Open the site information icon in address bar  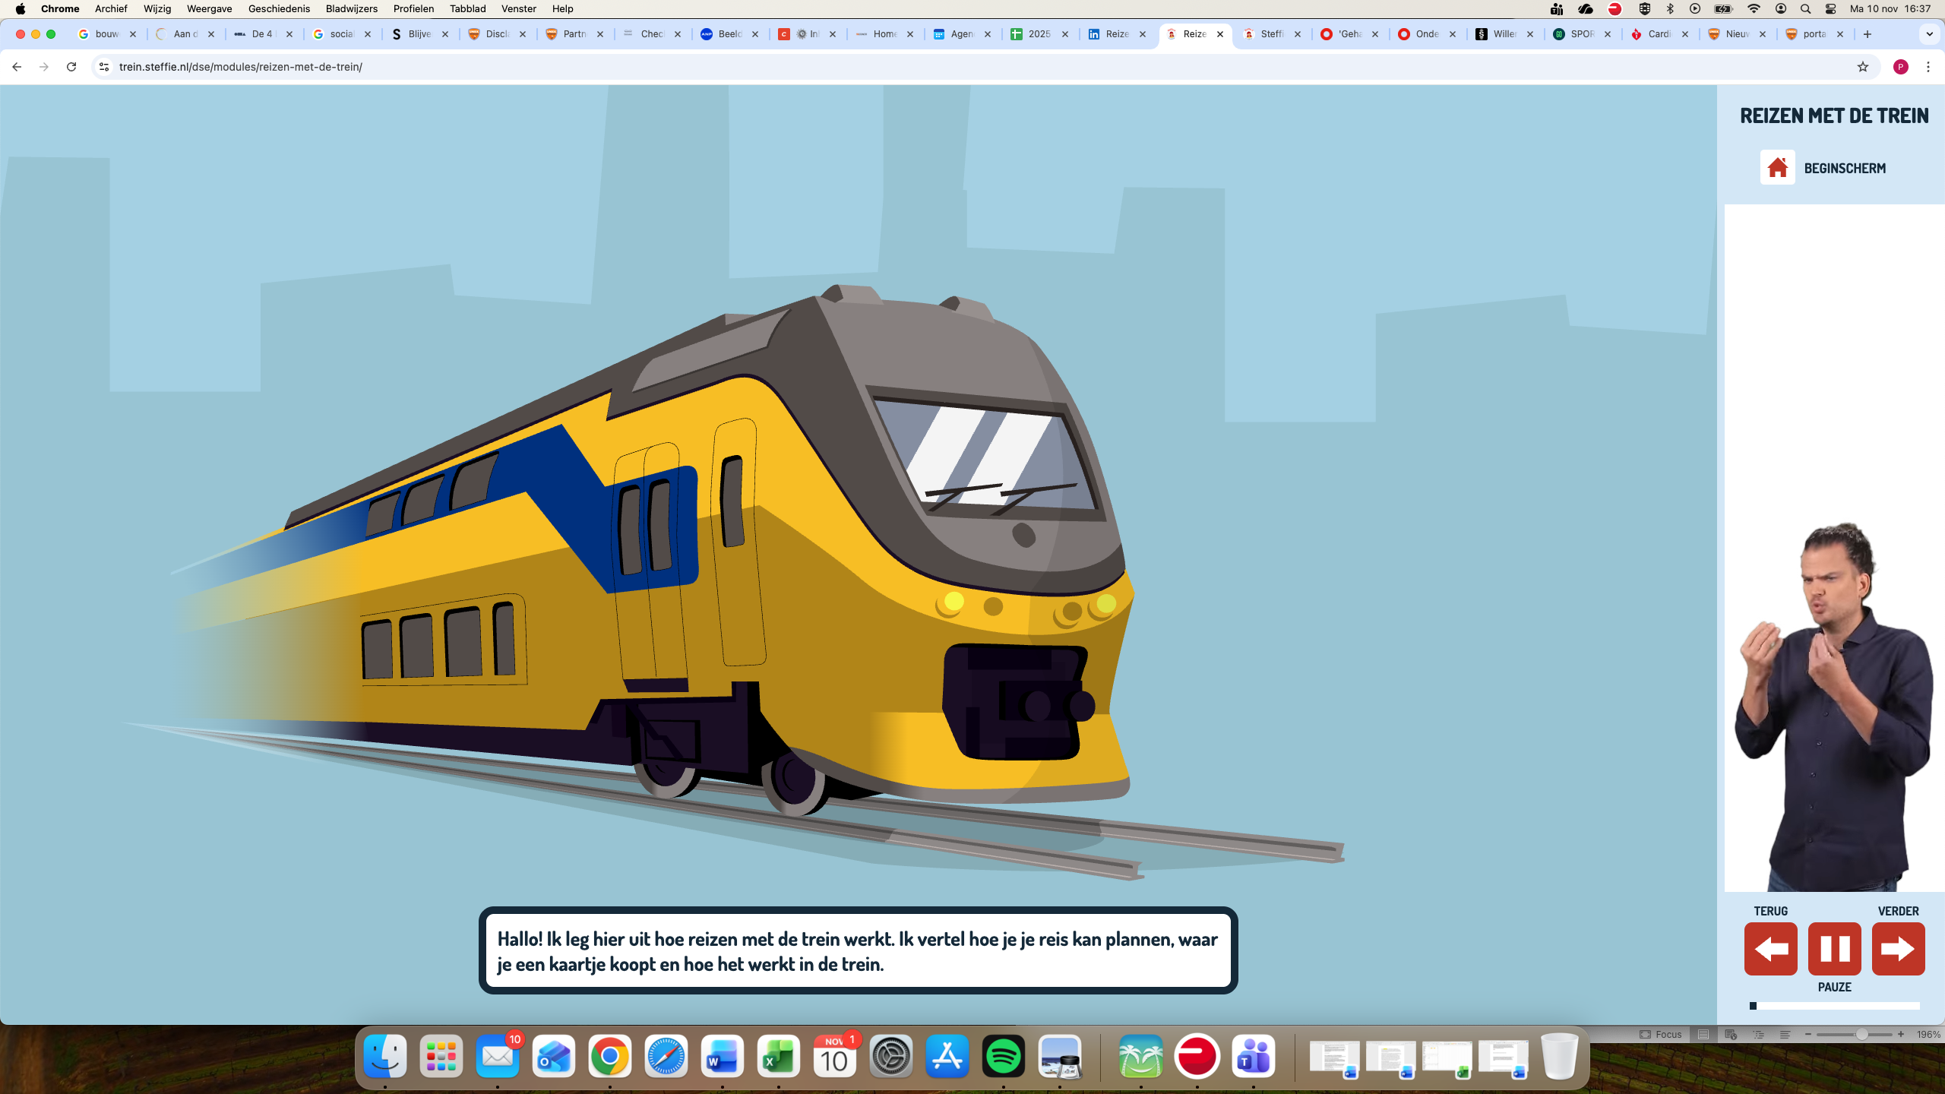click(104, 67)
